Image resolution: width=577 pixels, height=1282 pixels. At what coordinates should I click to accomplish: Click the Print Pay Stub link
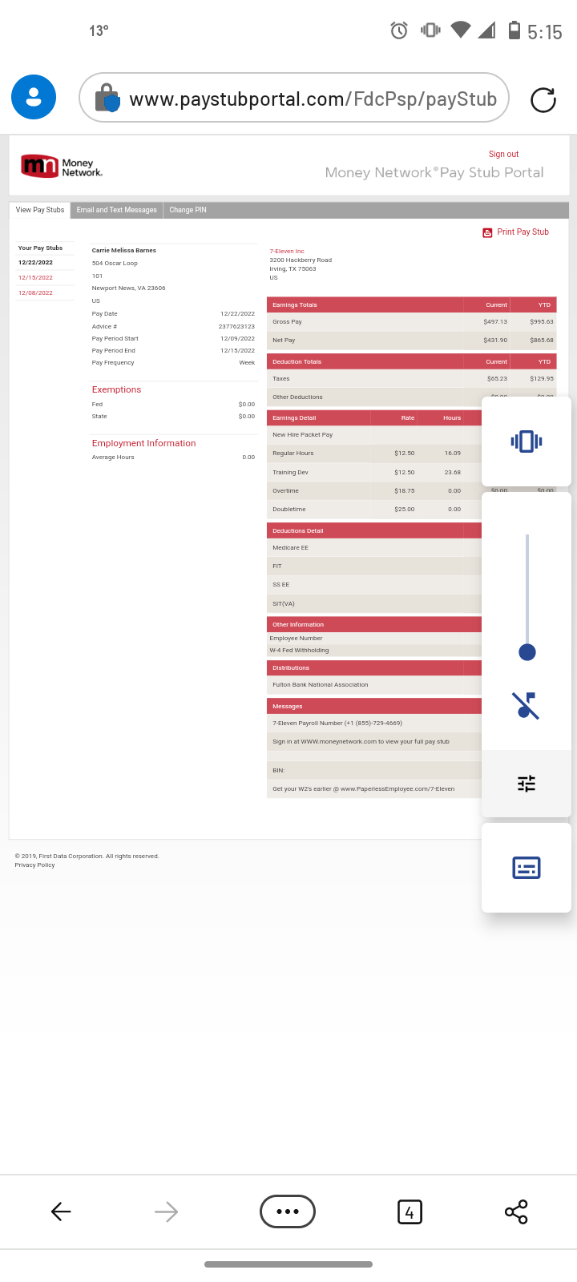[522, 232]
